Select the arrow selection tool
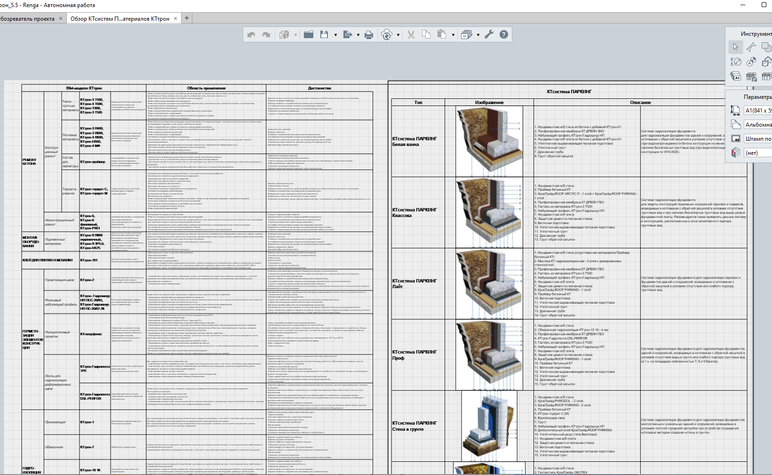Viewport: 772px width, 475px height. coord(735,47)
